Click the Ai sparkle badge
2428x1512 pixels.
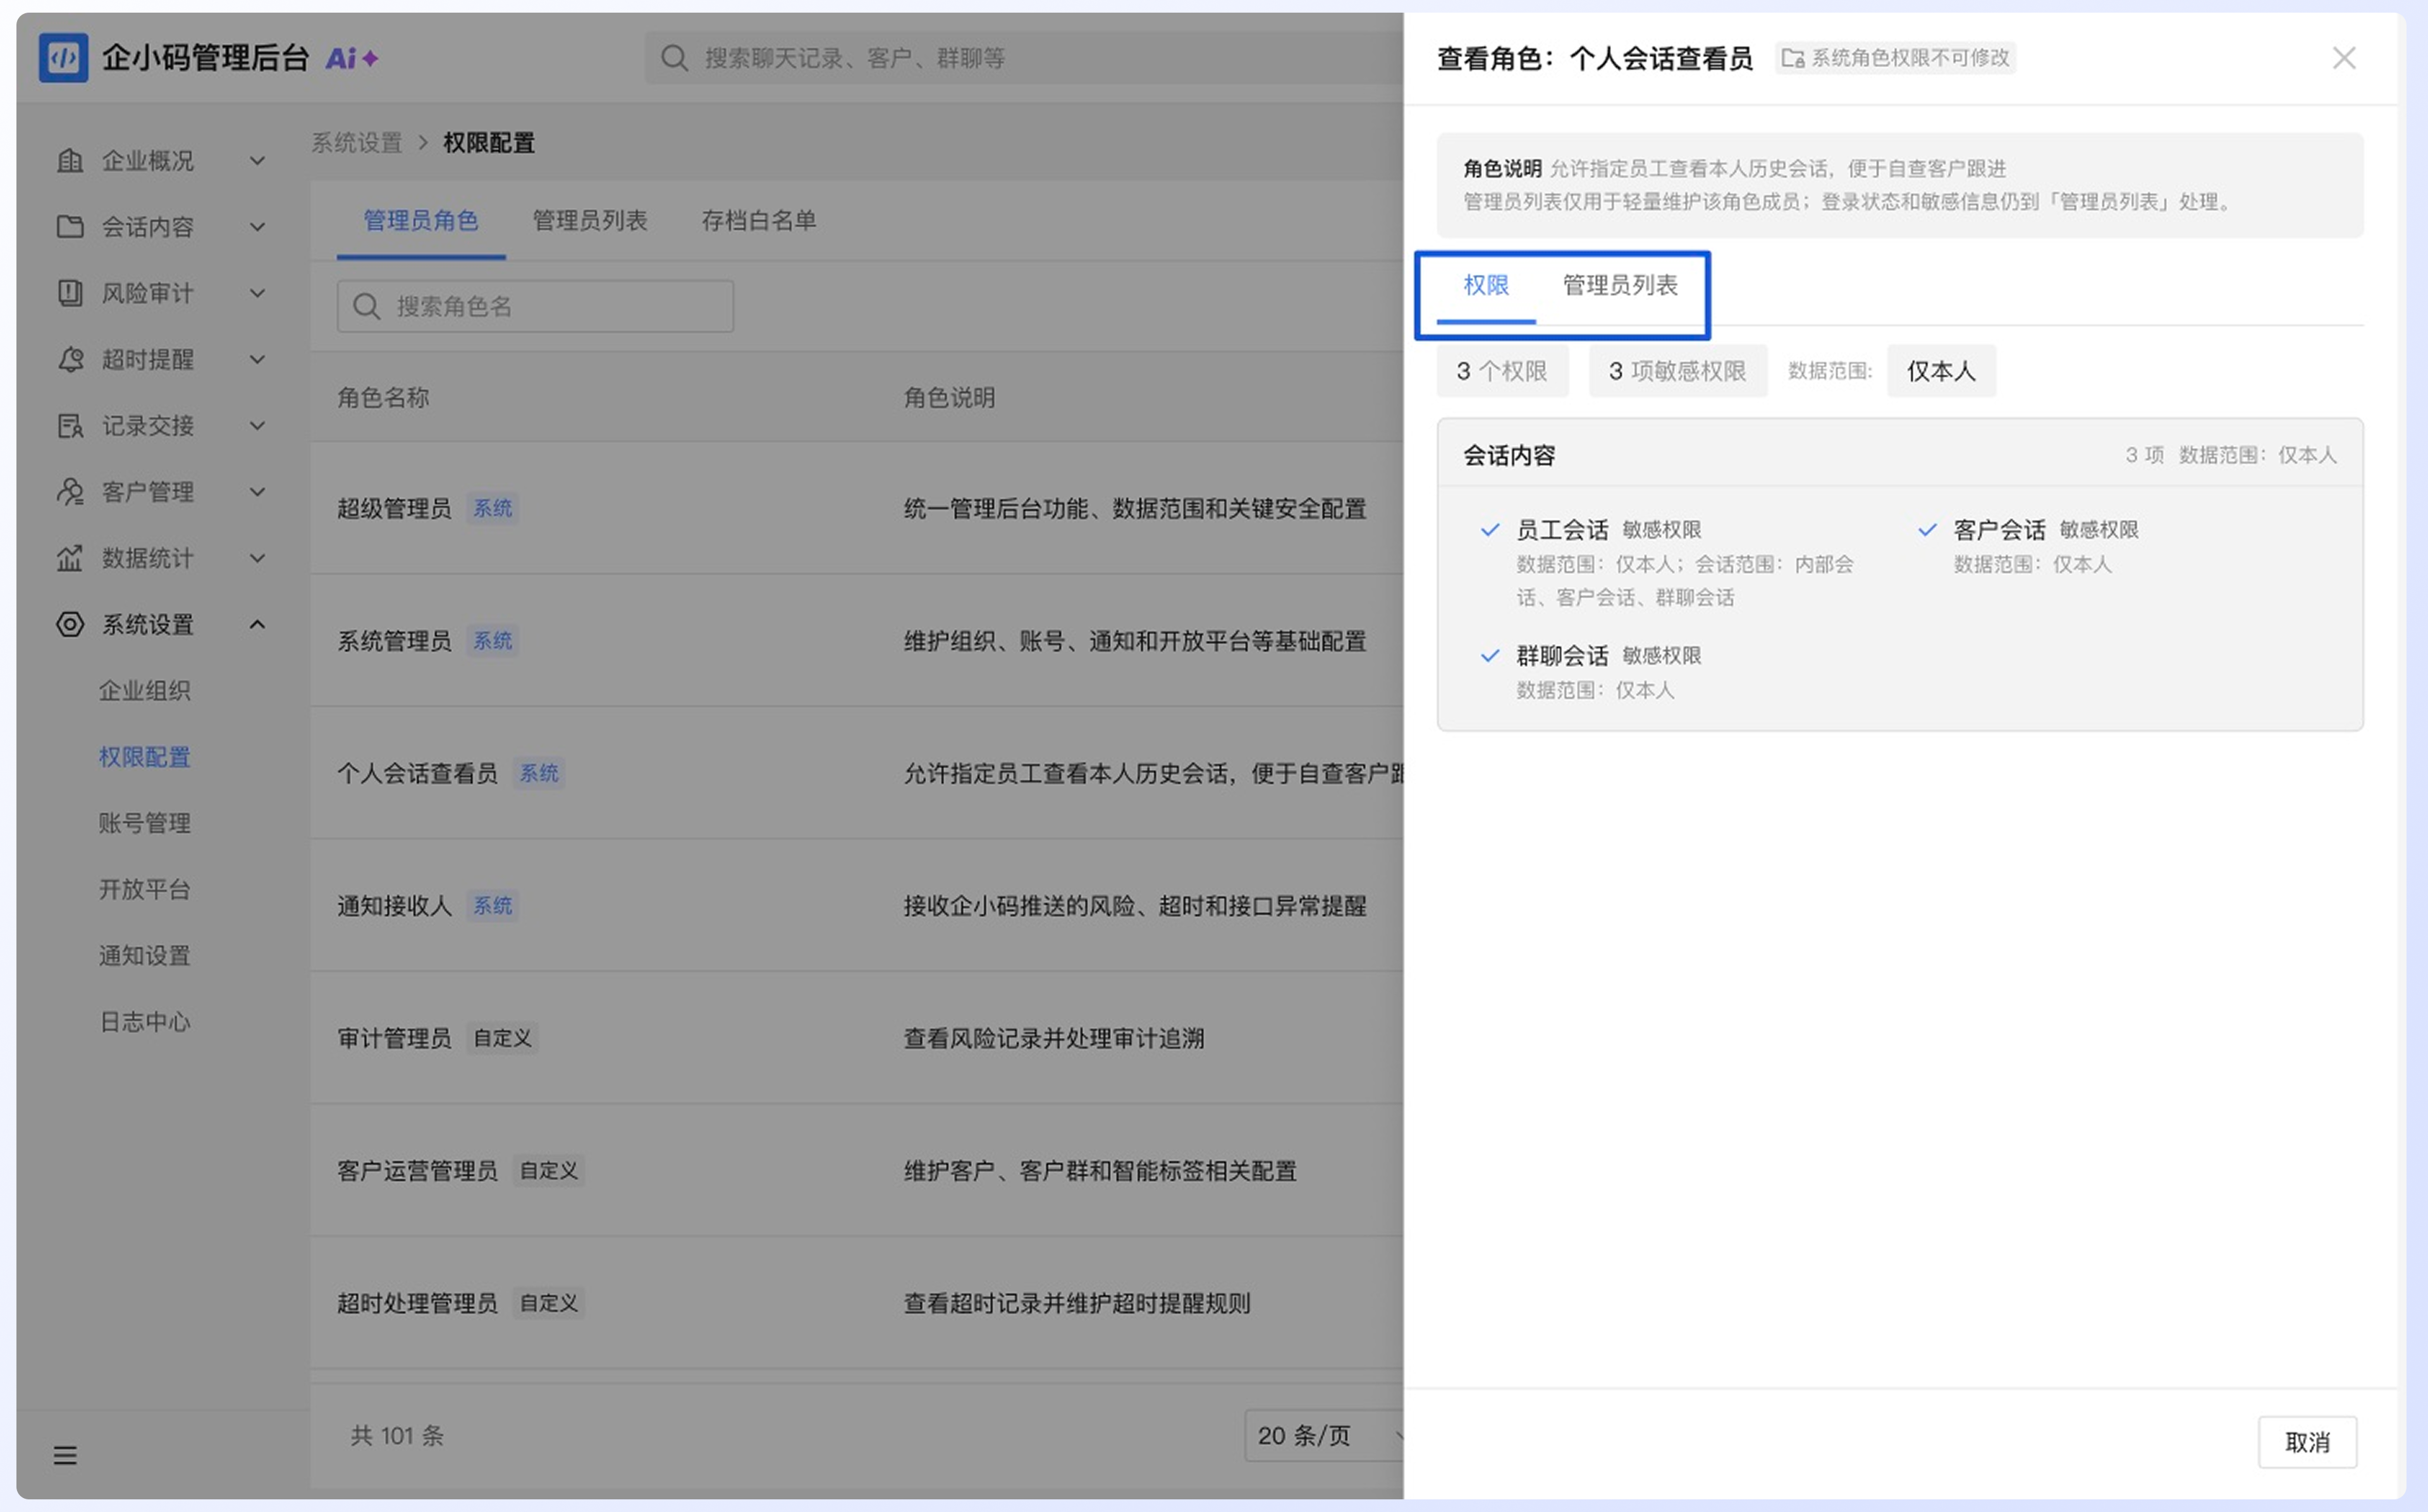(x=352, y=58)
